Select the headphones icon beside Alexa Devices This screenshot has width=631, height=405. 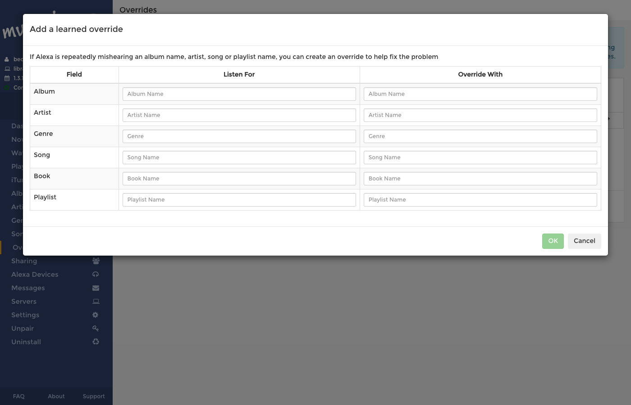(96, 274)
